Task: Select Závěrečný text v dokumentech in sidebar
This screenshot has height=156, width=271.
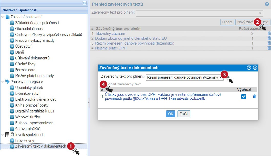Action: [40, 146]
